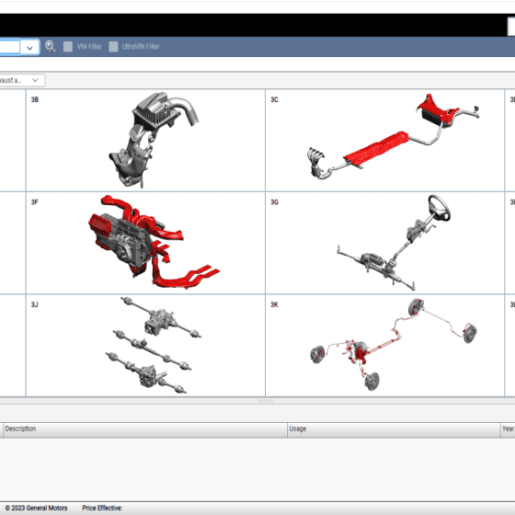Screen dimensions: 515x515
Task: Click the Price Effective status text
Action: pos(102,508)
